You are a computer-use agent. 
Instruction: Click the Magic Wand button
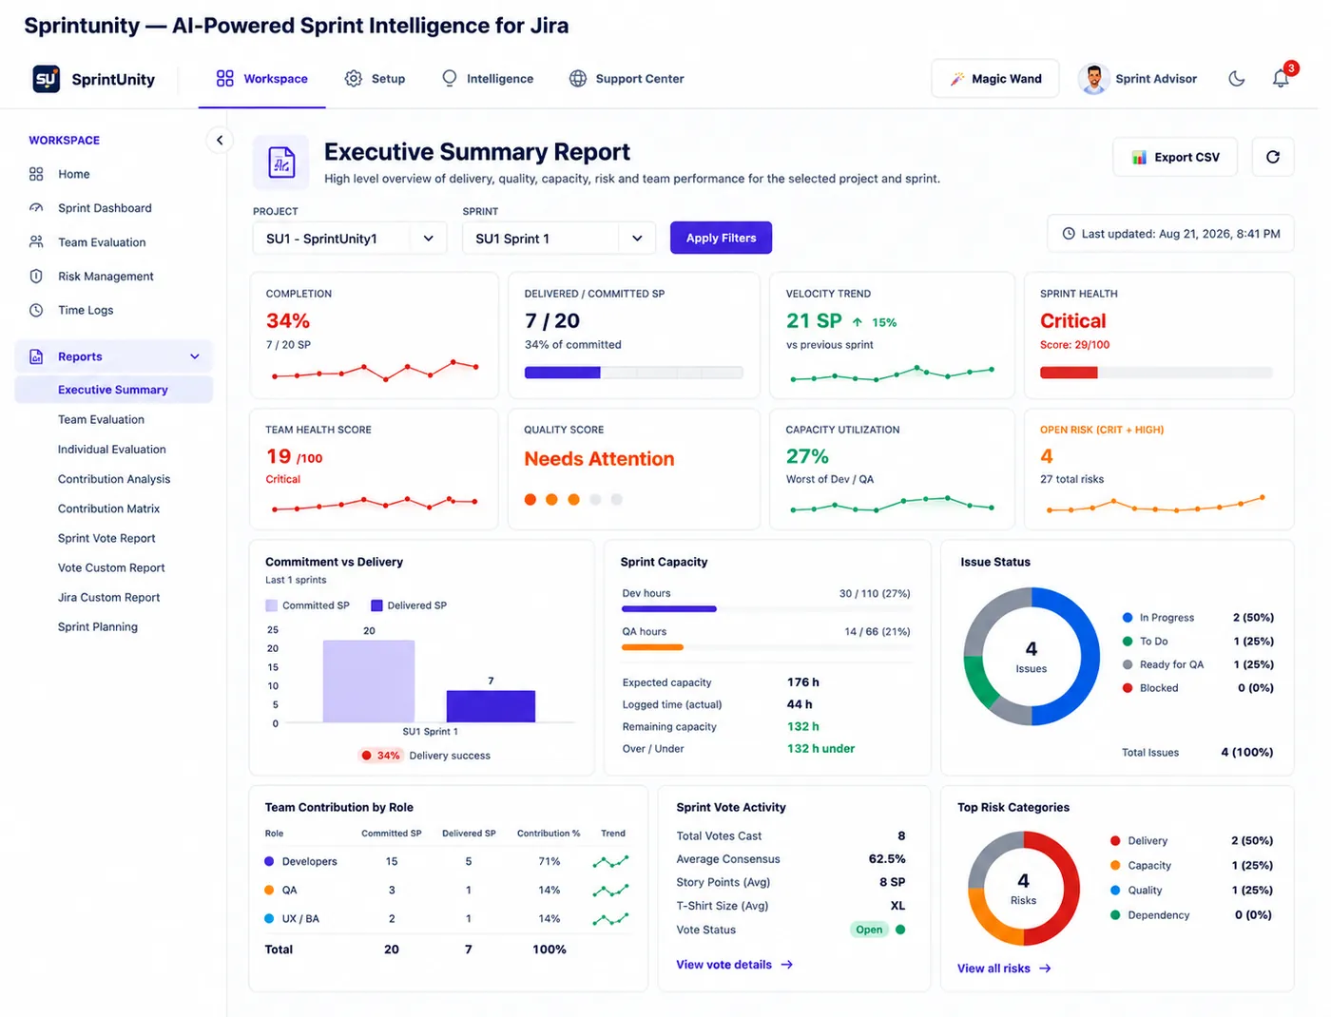point(995,79)
